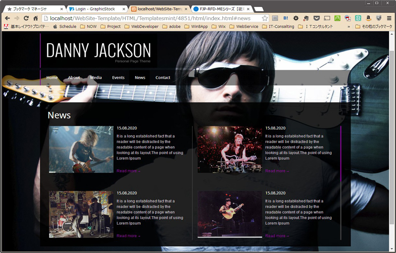396x253 pixels.
Task: Go to the browser home page
Action: pos(36,18)
